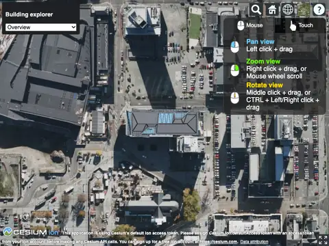Switch to Mouse instructions tab
This screenshot has width=329, height=246.
[x=249, y=25]
